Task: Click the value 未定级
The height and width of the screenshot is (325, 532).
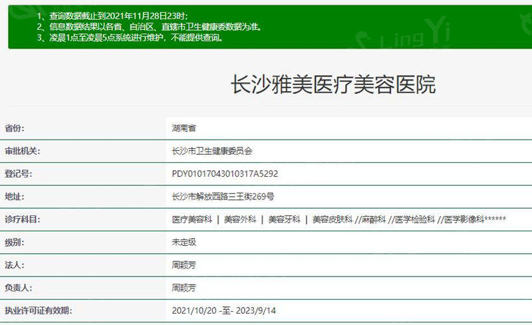Action: [x=184, y=242]
